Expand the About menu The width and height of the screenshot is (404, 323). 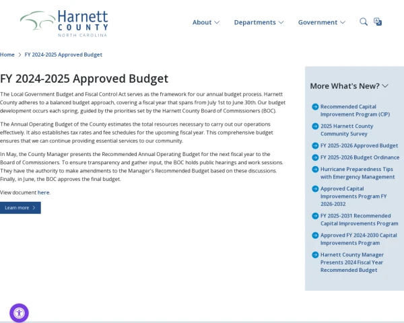pyautogui.click(x=206, y=22)
